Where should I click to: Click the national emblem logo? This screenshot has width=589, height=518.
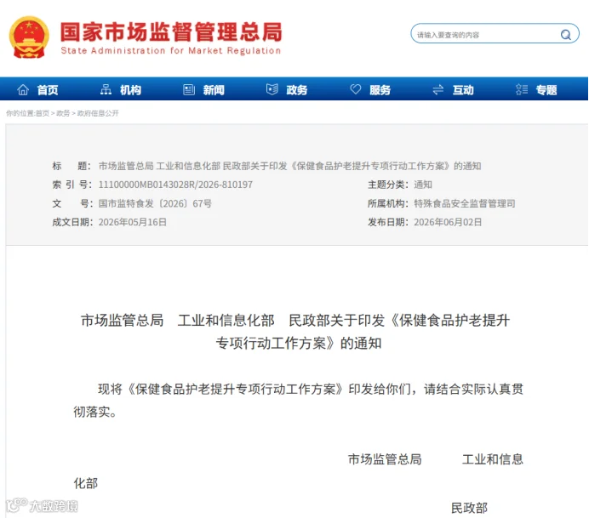coord(29,37)
